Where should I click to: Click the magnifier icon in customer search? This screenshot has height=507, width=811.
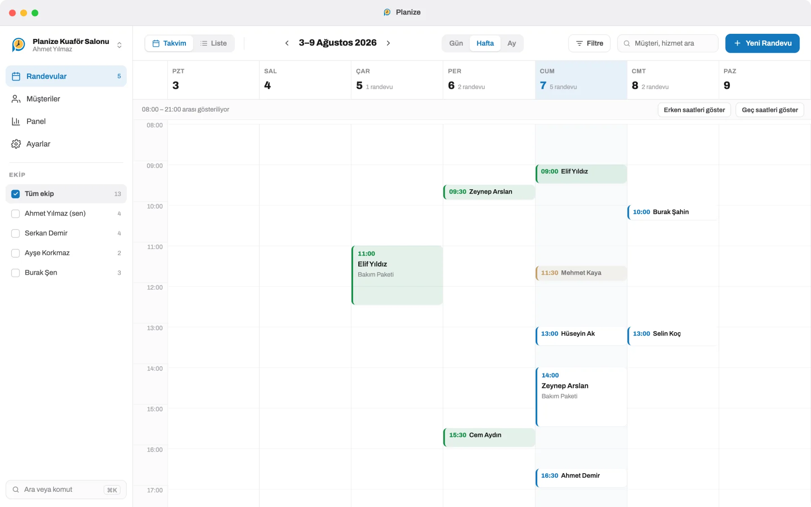pos(627,44)
